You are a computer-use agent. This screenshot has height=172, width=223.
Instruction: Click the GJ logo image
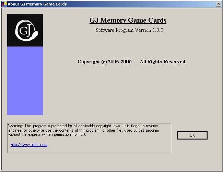click(x=25, y=30)
